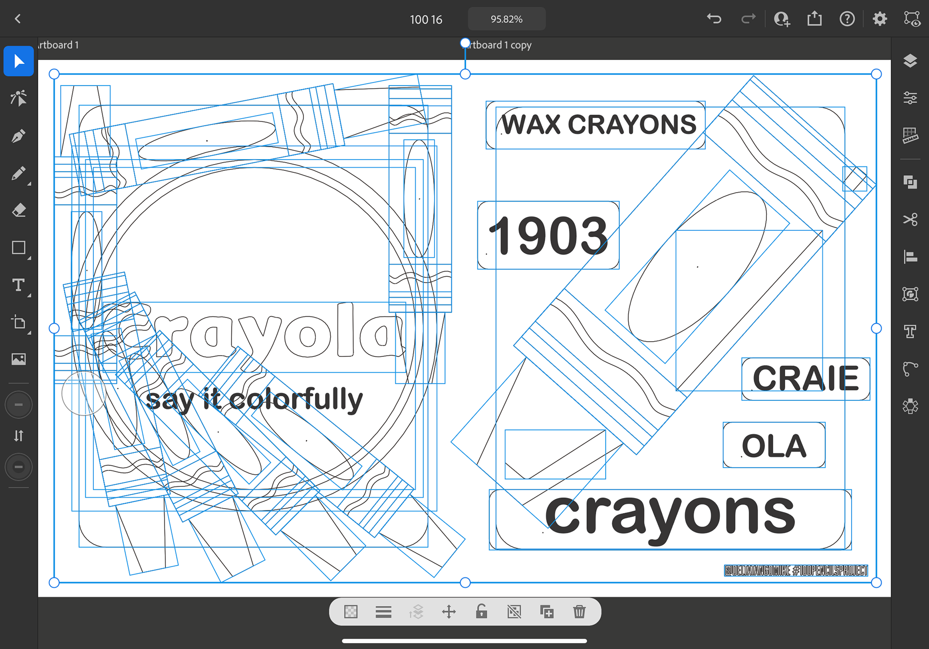929x649 pixels.
Task: Click the 1903 text object
Action: point(548,236)
